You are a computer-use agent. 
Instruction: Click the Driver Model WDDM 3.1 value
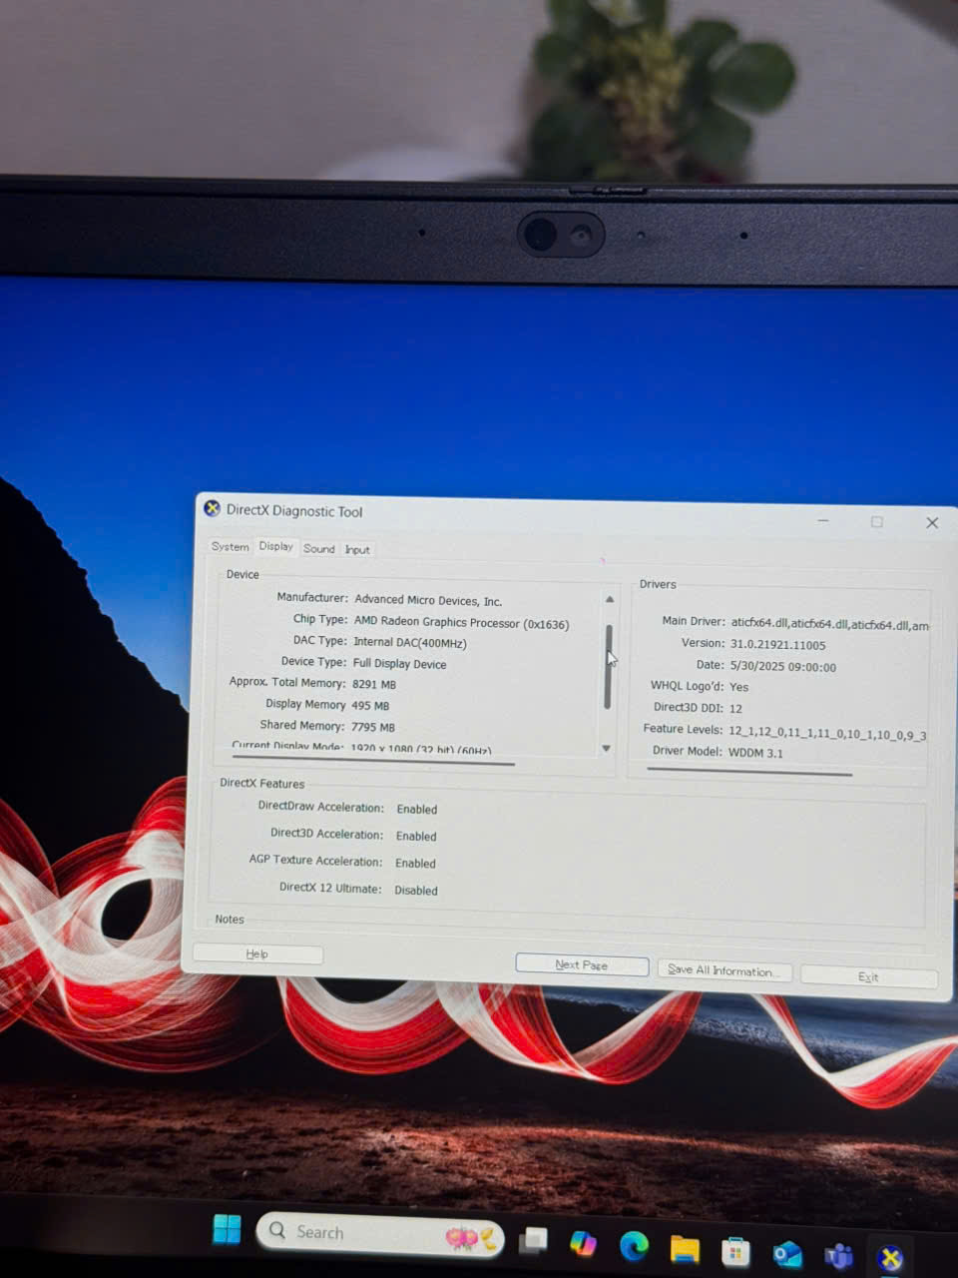[755, 753]
